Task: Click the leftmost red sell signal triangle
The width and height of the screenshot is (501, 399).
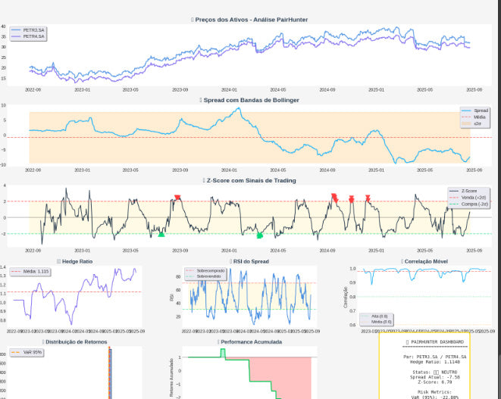Action: pyautogui.click(x=177, y=198)
